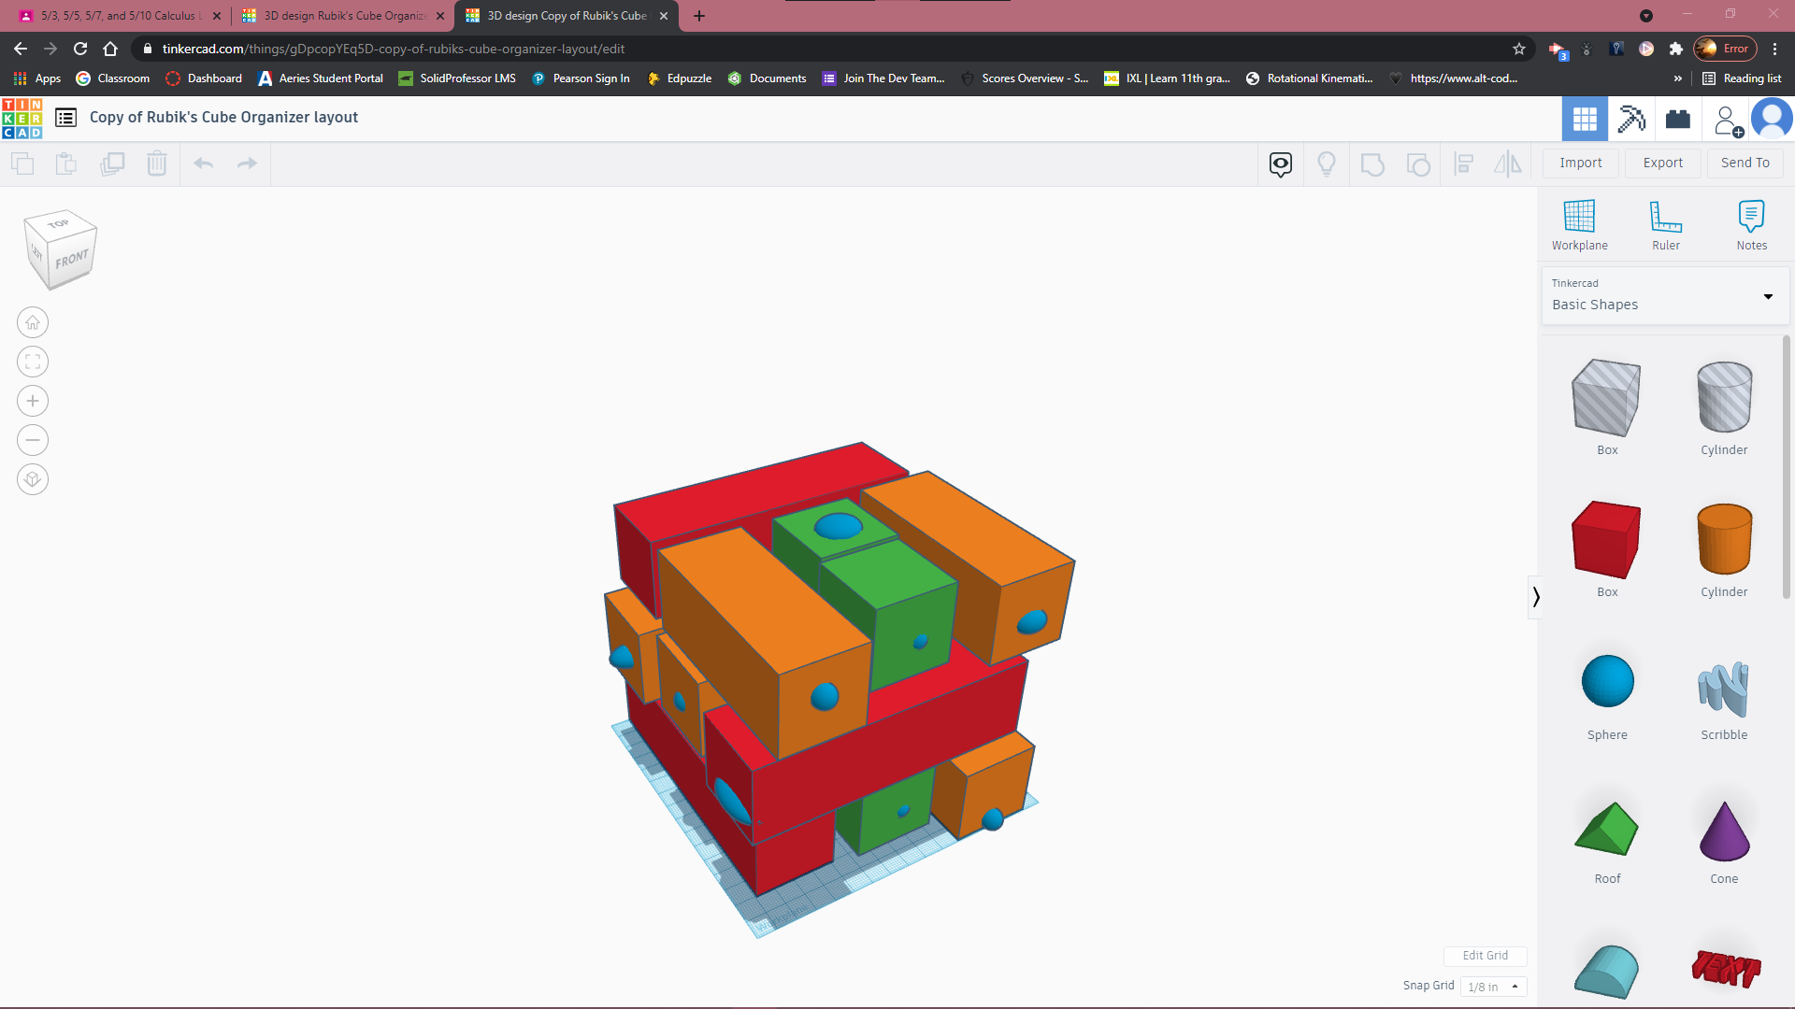Switch to the Calculus browser tab

pyautogui.click(x=119, y=16)
